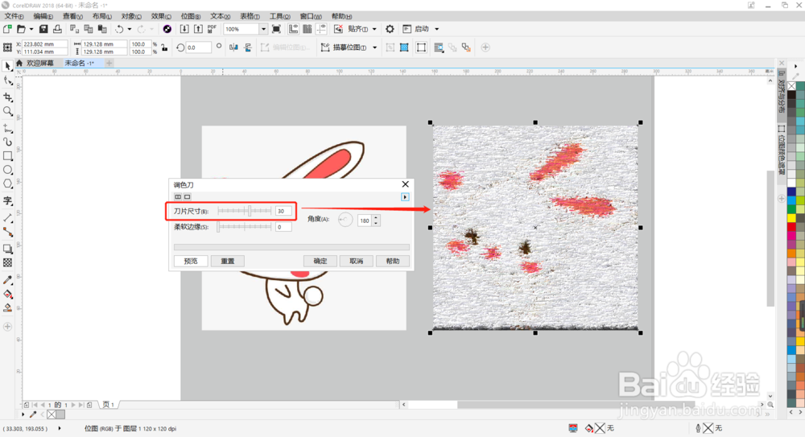Toggle Show rulers button
Screen dimensions: 805x437
(293, 29)
